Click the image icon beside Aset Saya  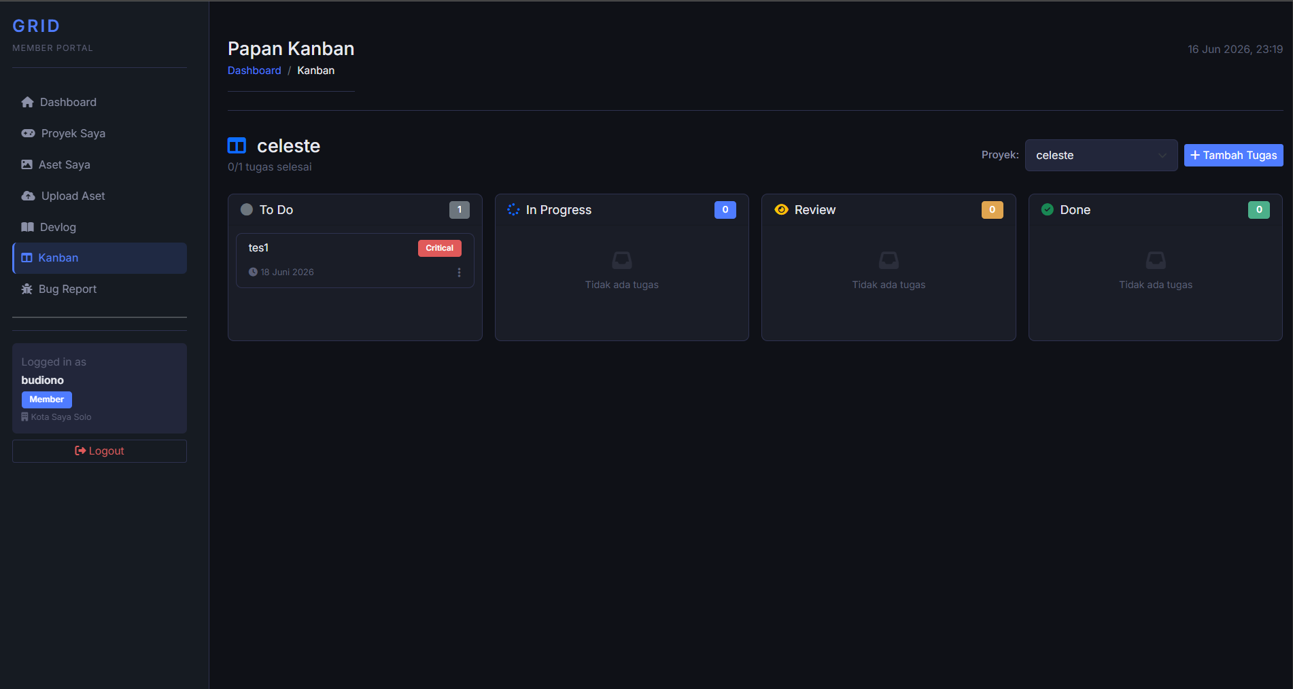tap(27, 164)
